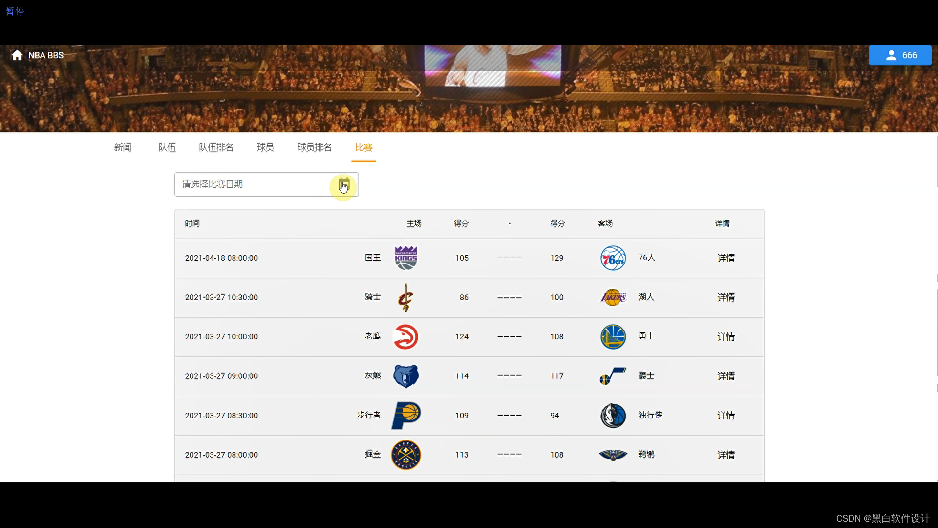Screen dimensions: 938x528
Task: Click the Sacramento Kings team logo
Action: click(406, 258)
